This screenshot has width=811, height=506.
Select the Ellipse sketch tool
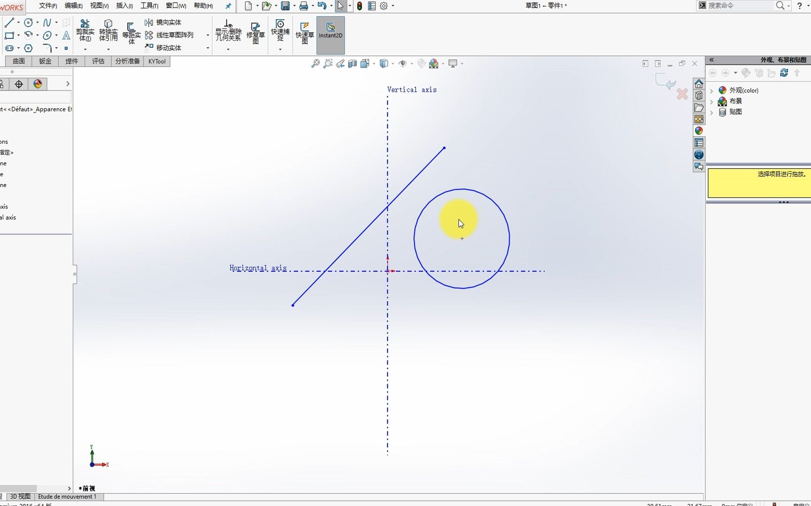coord(47,35)
